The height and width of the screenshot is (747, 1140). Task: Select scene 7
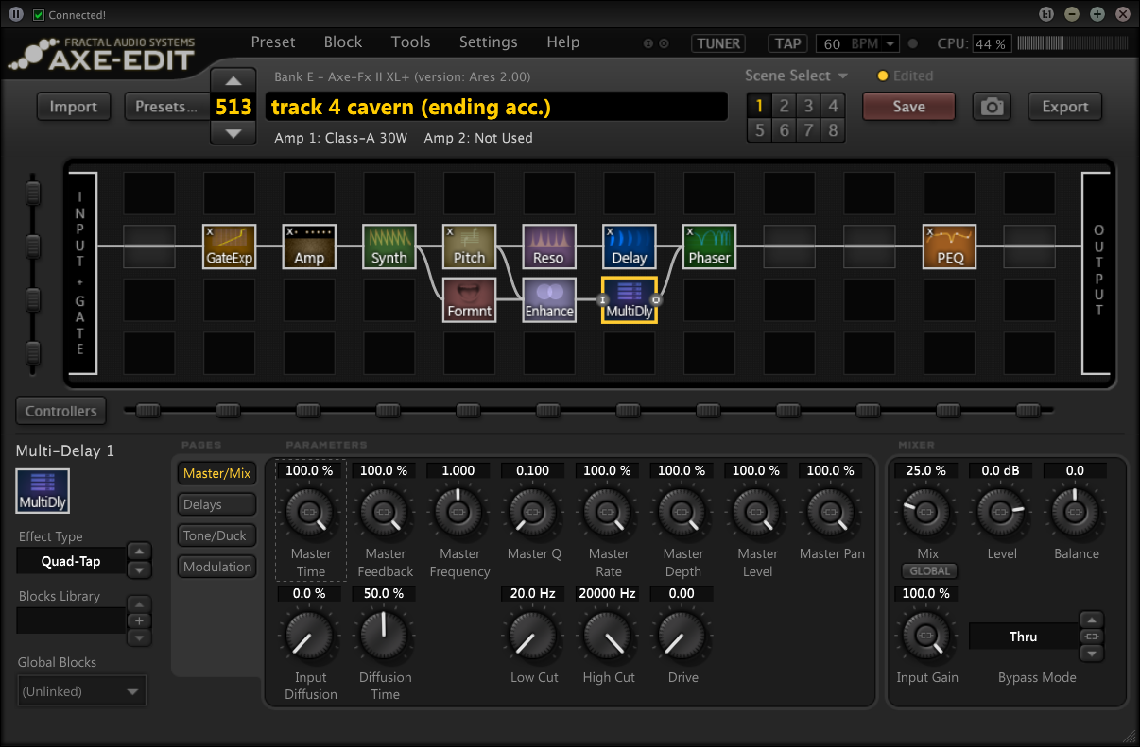808,130
